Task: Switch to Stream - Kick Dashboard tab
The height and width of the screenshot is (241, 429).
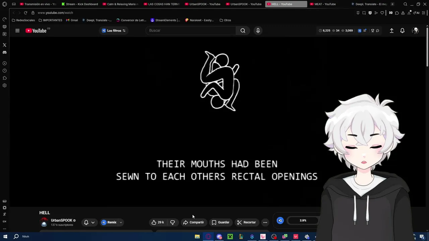Action: pyautogui.click(x=80, y=4)
